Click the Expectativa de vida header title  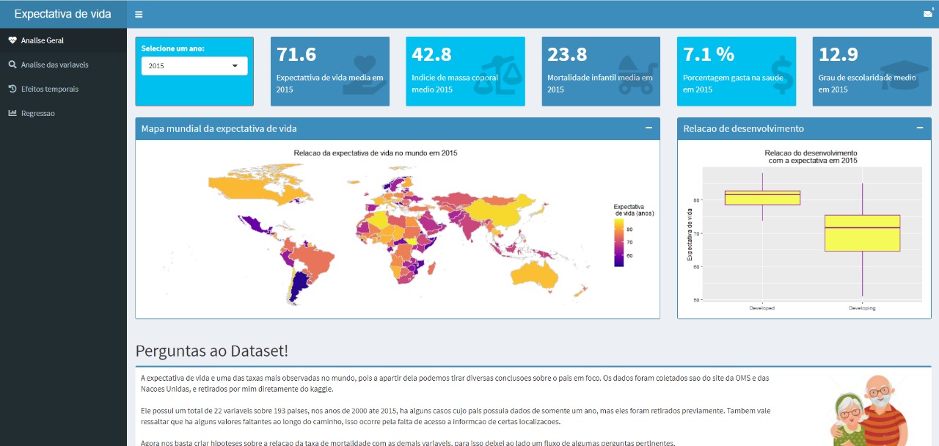(x=63, y=14)
